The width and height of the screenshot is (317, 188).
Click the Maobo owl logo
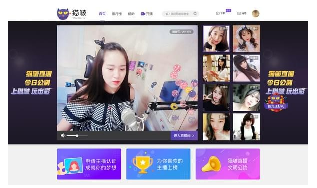(x=63, y=14)
